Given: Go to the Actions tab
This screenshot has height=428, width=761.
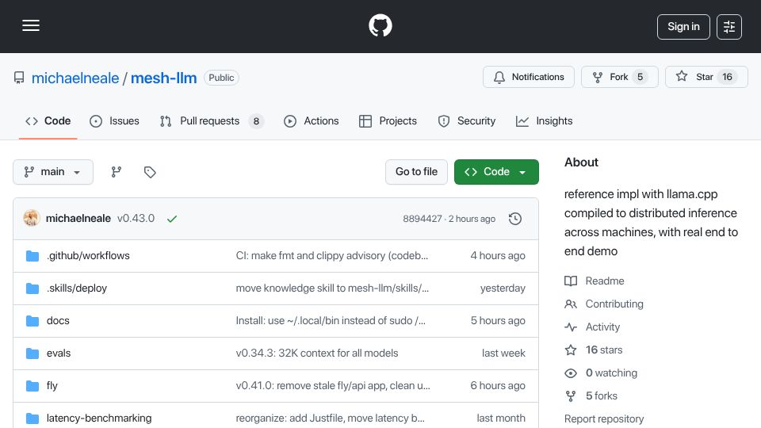Looking at the screenshot, I should click(x=311, y=120).
